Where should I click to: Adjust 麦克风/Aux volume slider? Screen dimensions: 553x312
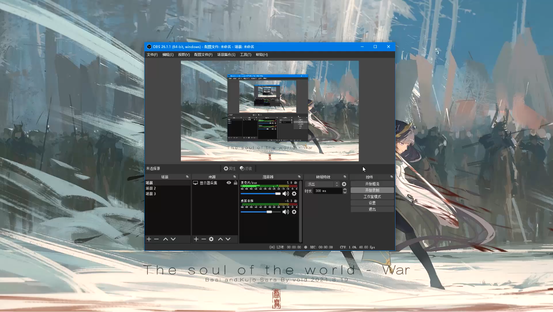[x=261, y=194]
